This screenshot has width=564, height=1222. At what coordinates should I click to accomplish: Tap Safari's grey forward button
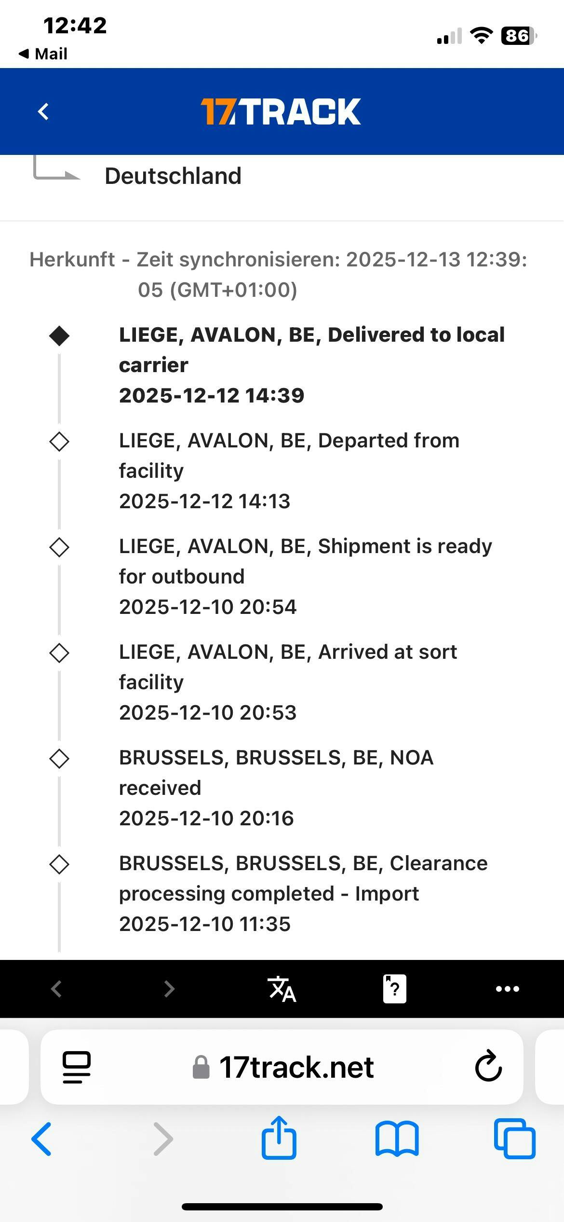pos(163,1139)
